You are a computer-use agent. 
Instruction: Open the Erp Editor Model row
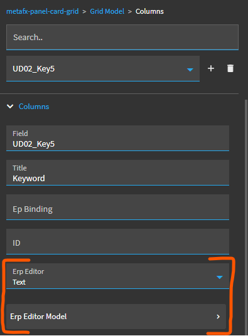(x=116, y=317)
